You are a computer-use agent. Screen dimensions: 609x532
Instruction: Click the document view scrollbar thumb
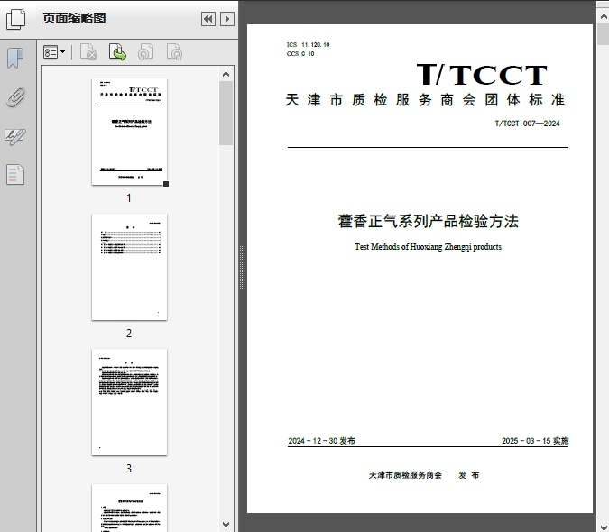pos(604,34)
